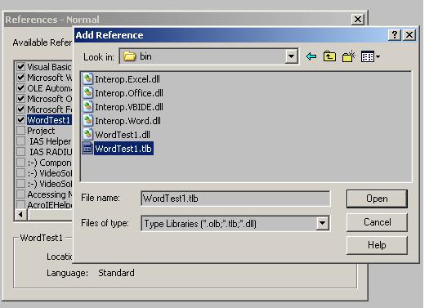Viewport: 438px width, 308px height.
Task: Check the IAS Helper reference checkbox
Action: [x=20, y=141]
